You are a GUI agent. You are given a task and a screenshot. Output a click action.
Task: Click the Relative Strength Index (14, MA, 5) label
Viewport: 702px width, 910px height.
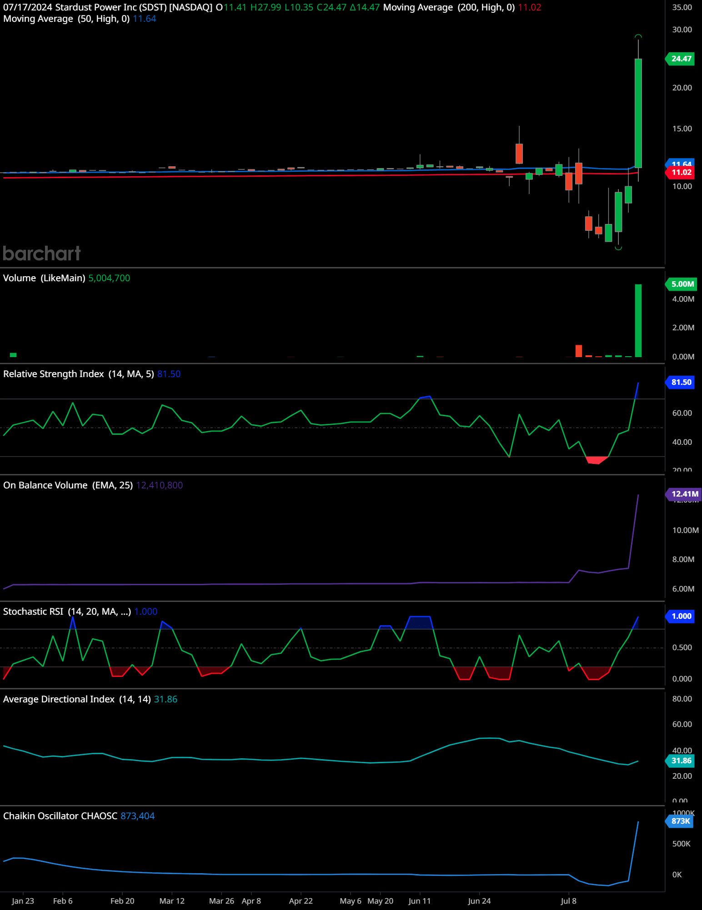79,374
